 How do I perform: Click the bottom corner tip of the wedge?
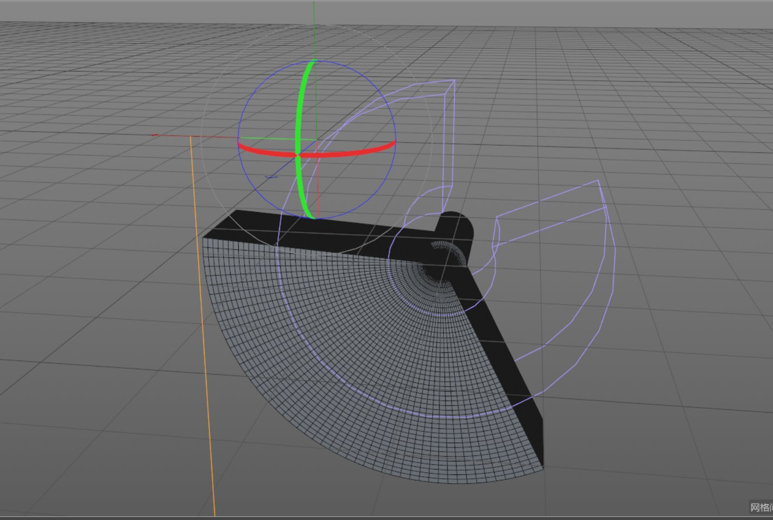point(542,466)
